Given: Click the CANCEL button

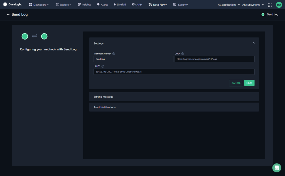Looking at the screenshot, I should point(236,83).
